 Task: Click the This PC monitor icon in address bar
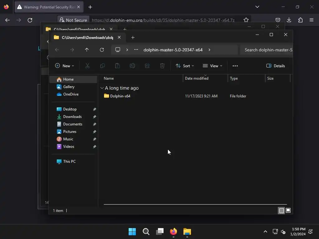coord(117,50)
